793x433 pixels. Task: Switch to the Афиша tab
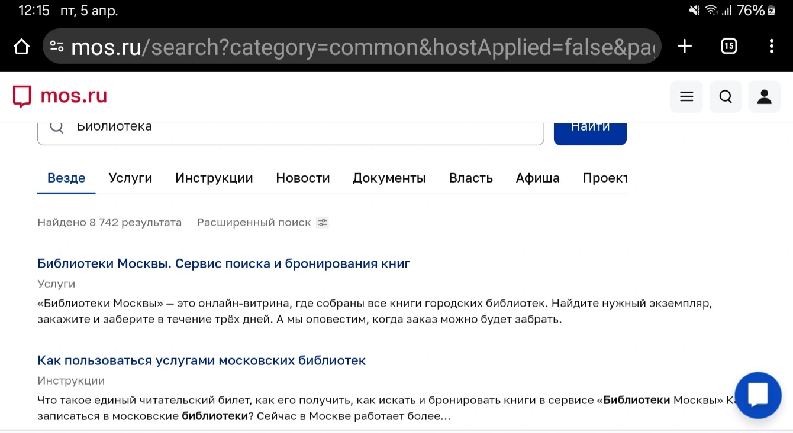(537, 178)
